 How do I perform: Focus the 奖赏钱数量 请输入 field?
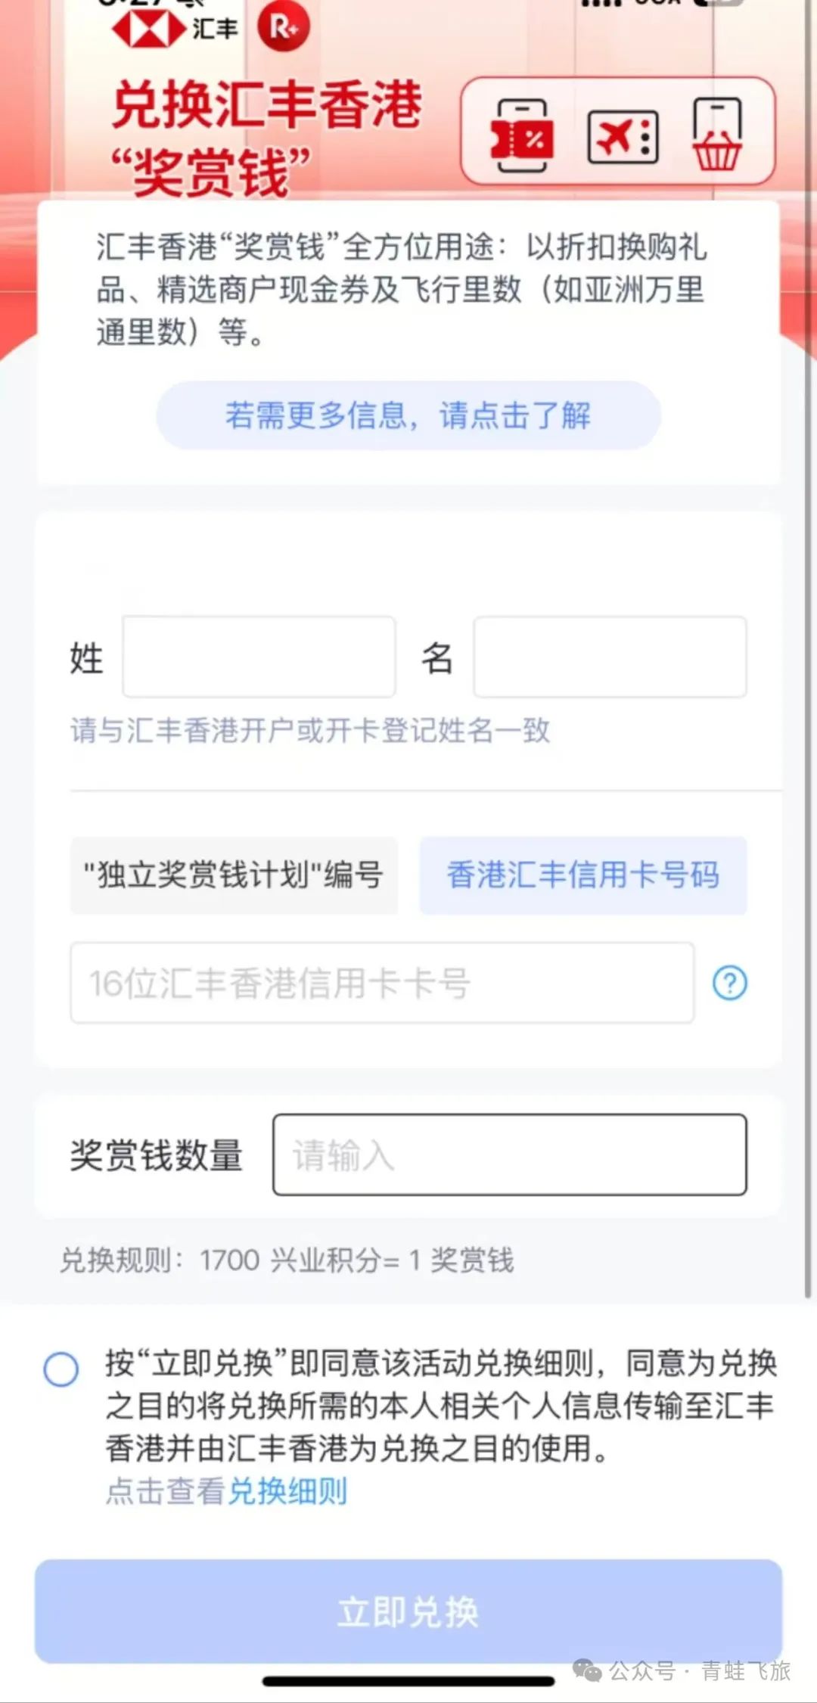510,1154
